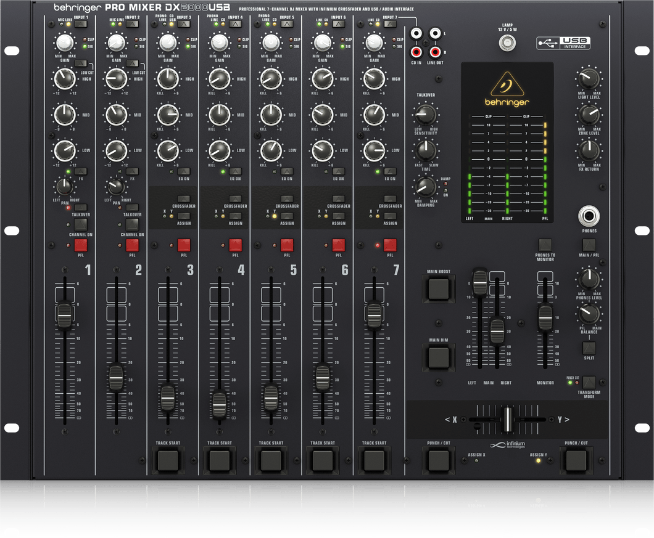Toggle the Channel On button on channel 2

pos(132,224)
